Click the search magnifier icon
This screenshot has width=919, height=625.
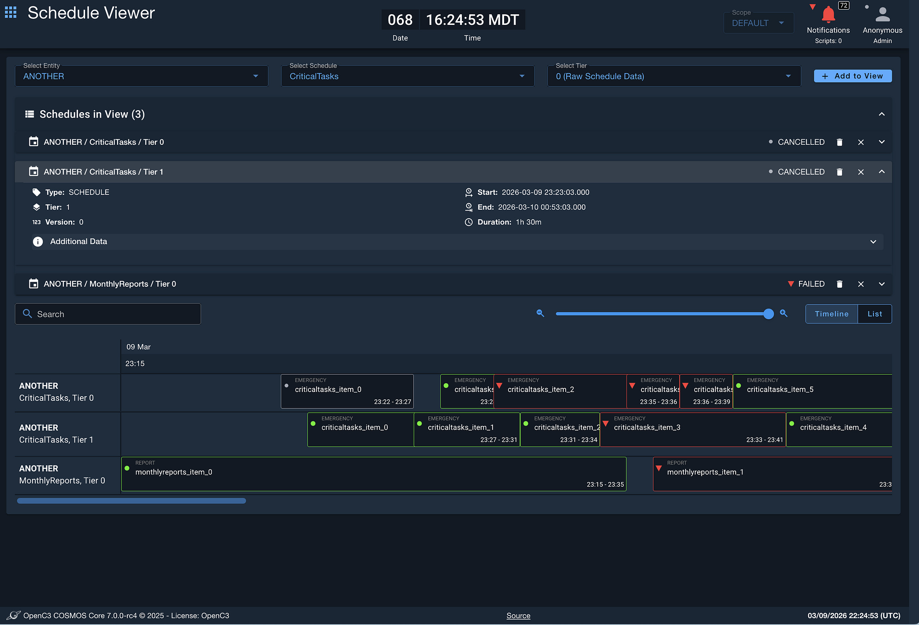click(x=28, y=314)
